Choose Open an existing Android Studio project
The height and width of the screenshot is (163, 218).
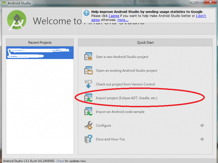point(126,70)
